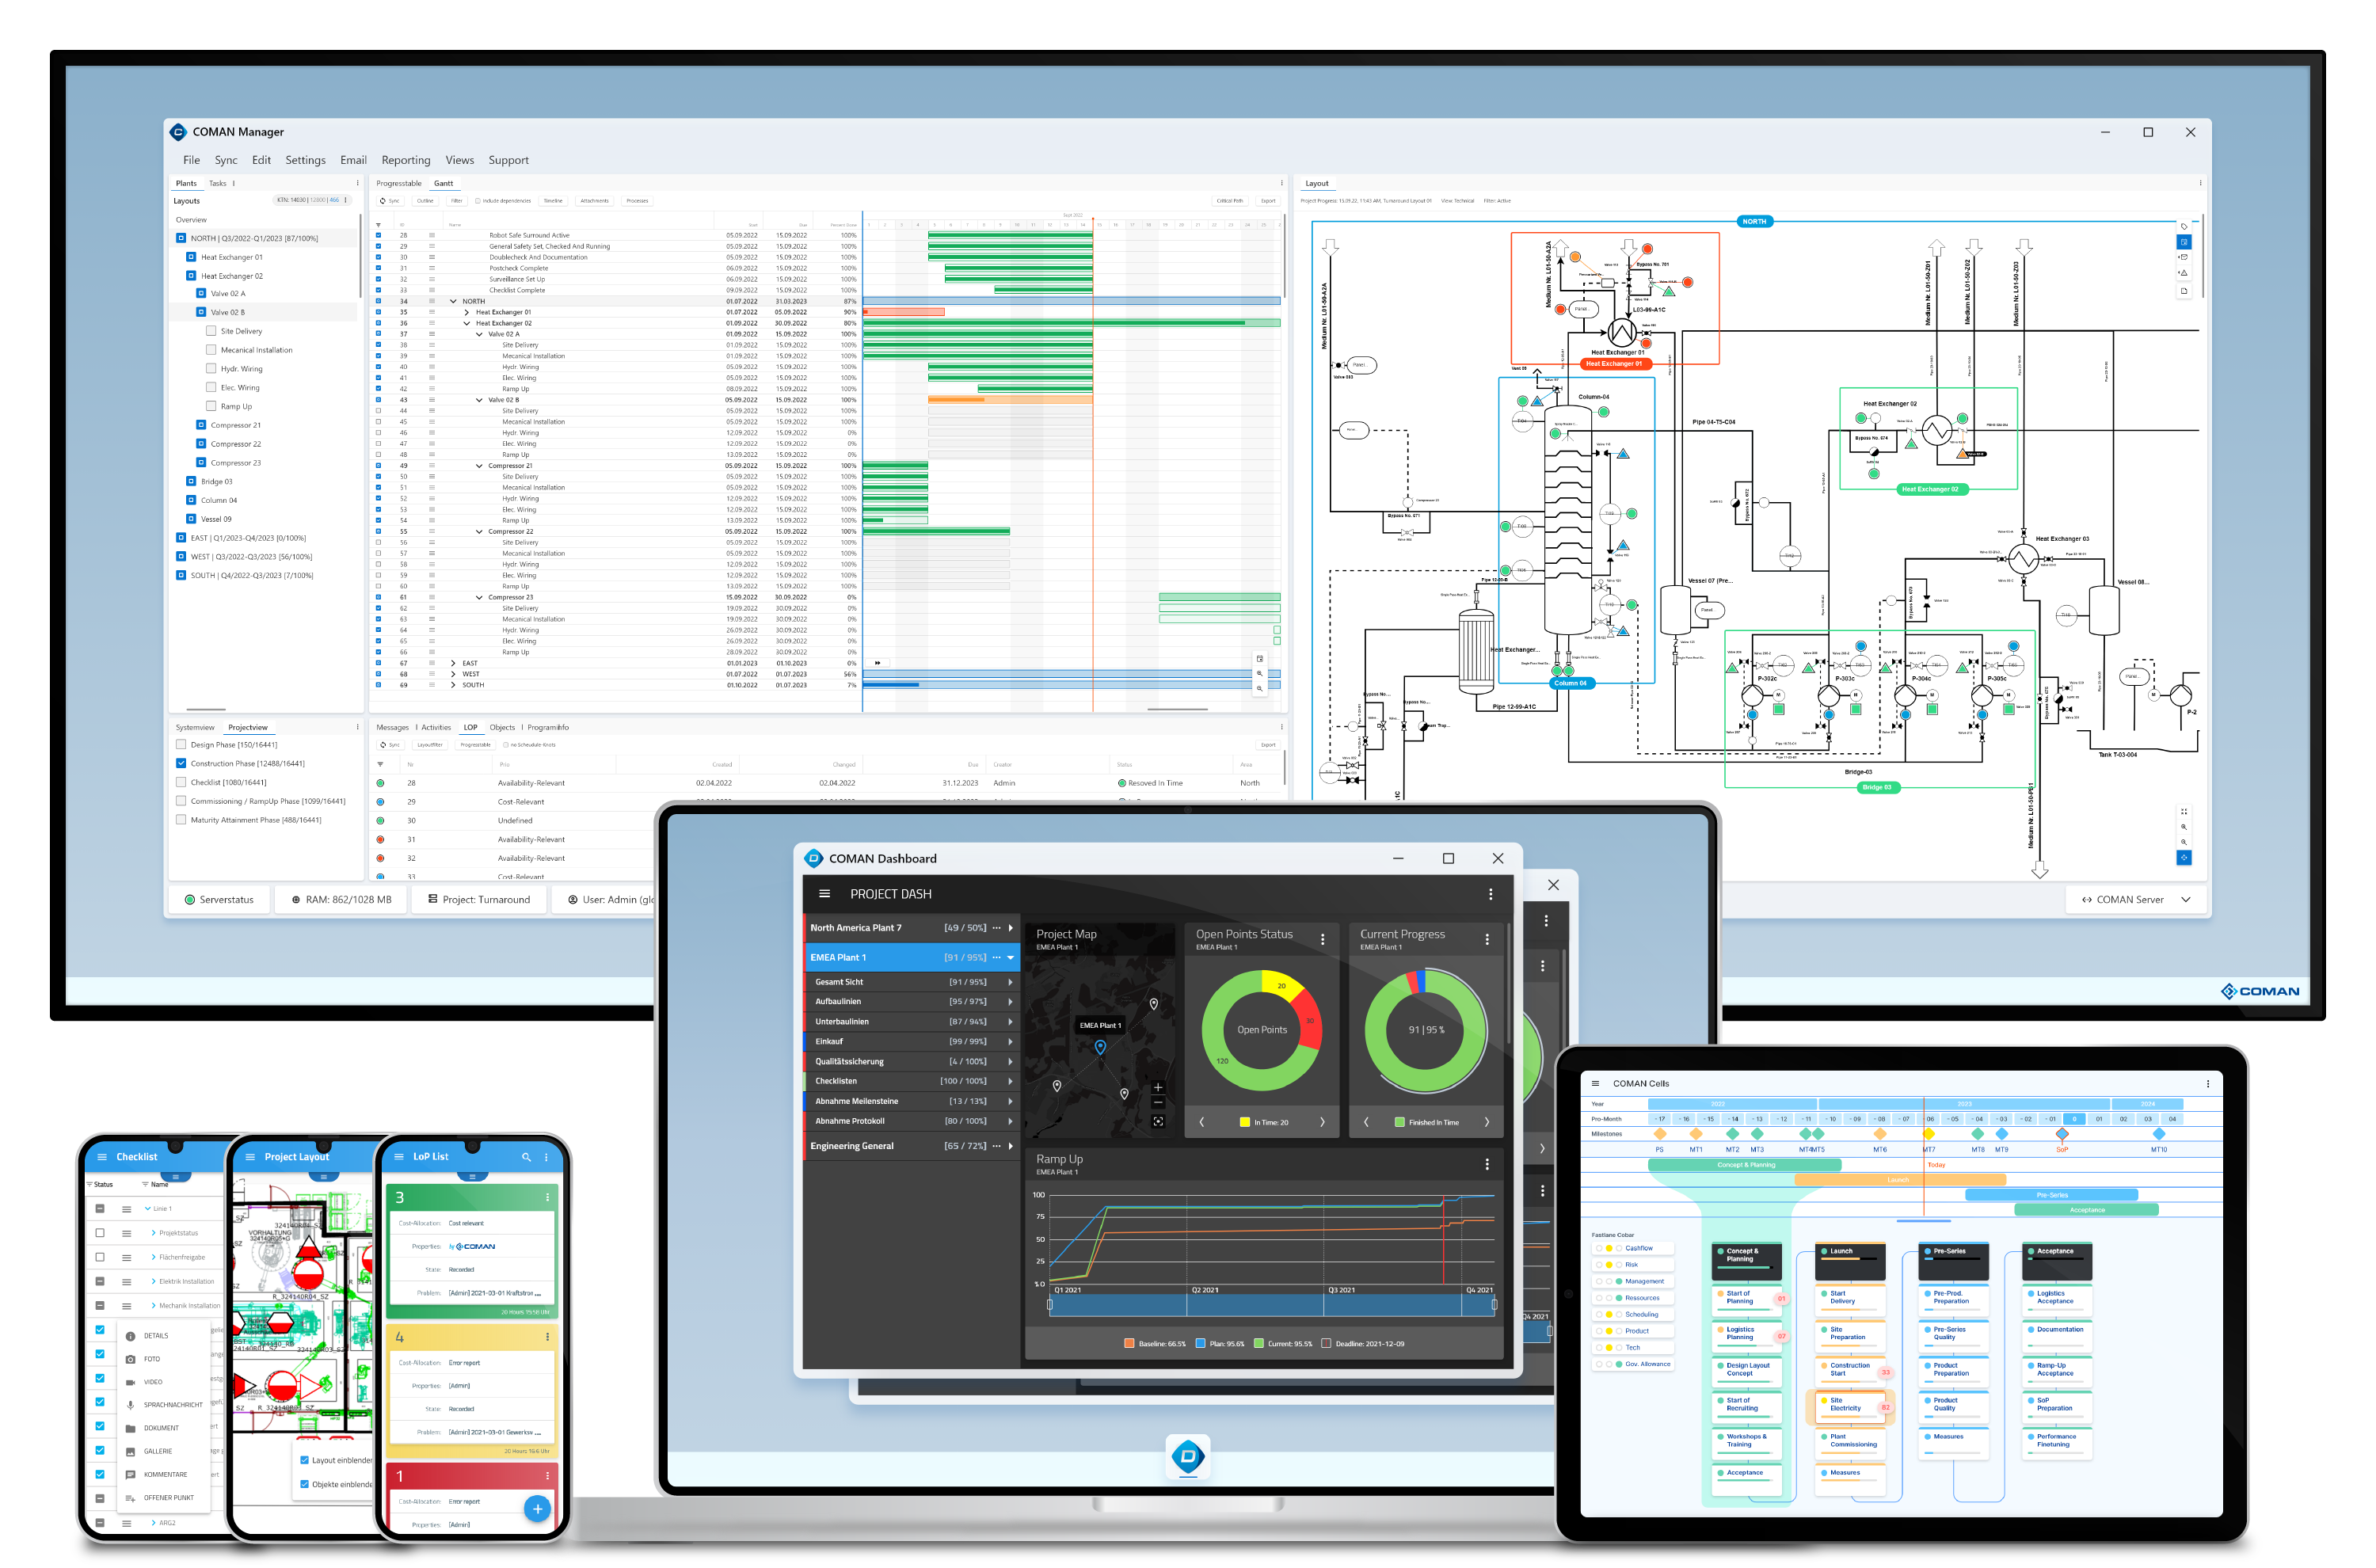Screen dimensions: 2376x1568
Task: Switch to the Progresstable tab
Action: (x=399, y=183)
